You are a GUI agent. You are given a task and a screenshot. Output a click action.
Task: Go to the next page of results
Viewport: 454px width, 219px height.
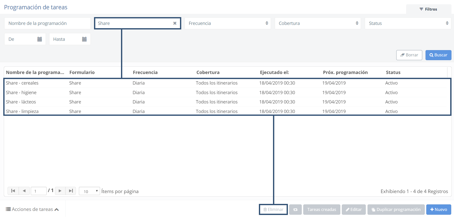(x=60, y=191)
